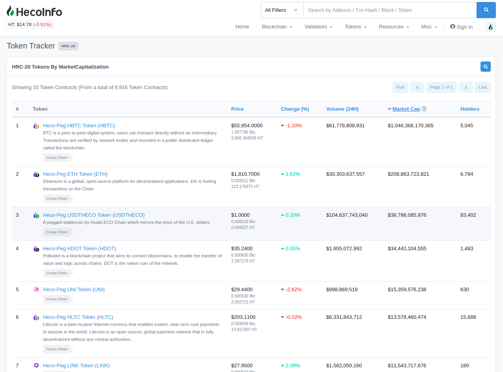Click Cross-Chain tag under USDTHECO token
The height and width of the screenshot is (372, 503).
[58, 232]
